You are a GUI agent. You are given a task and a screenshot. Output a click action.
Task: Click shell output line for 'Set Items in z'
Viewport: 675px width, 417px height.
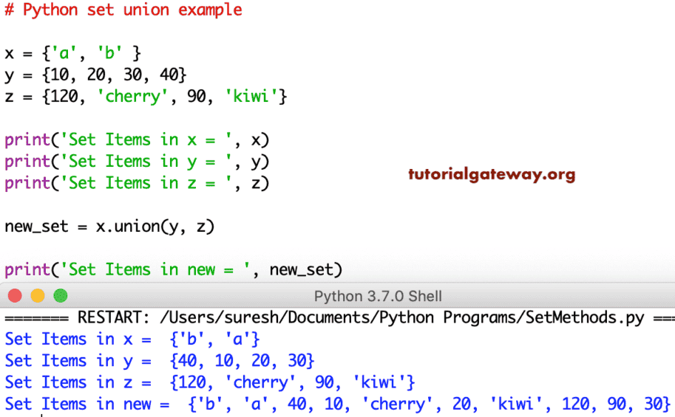pyautogui.click(x=210, y=382)
